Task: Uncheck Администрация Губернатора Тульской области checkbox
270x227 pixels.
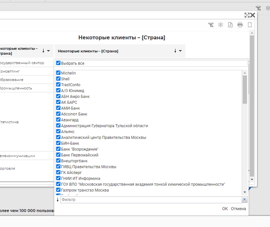Action: tap(58, 126)
